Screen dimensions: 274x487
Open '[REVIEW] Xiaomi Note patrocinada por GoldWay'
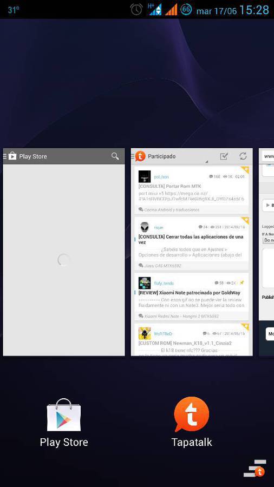tap(189, 293)
